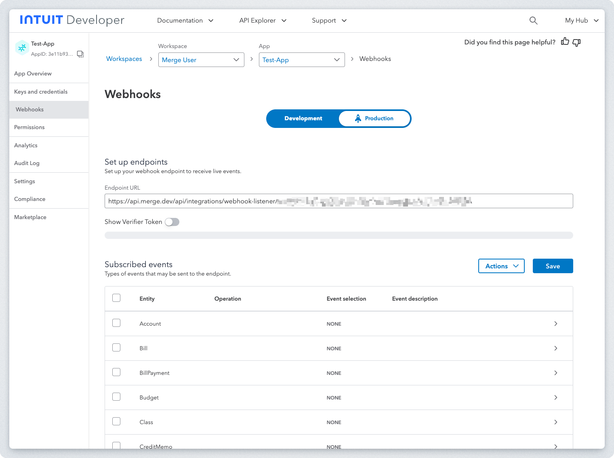614x458 pixels.
Task: Switch to the Development tab
Action: pyautogui.click(x=303, y=118)
